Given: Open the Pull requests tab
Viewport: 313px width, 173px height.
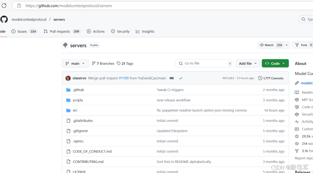Looking at the screenshot, I should pos(62,32).
